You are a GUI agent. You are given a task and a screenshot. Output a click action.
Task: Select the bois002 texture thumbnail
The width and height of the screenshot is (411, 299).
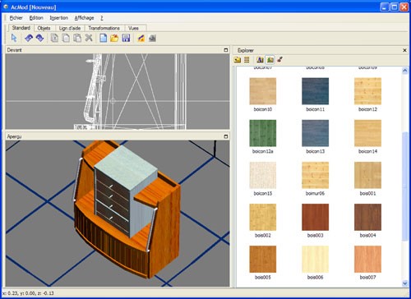coord(263,217)
